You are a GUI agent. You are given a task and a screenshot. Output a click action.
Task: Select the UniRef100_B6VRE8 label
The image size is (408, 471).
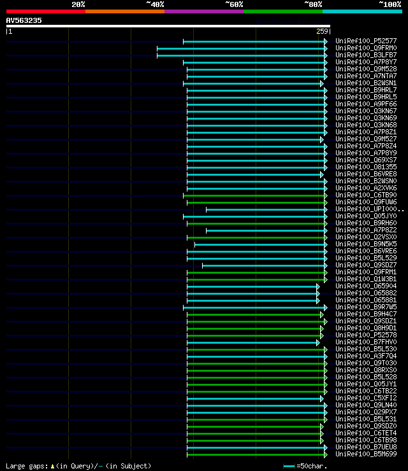pos(366,174)
